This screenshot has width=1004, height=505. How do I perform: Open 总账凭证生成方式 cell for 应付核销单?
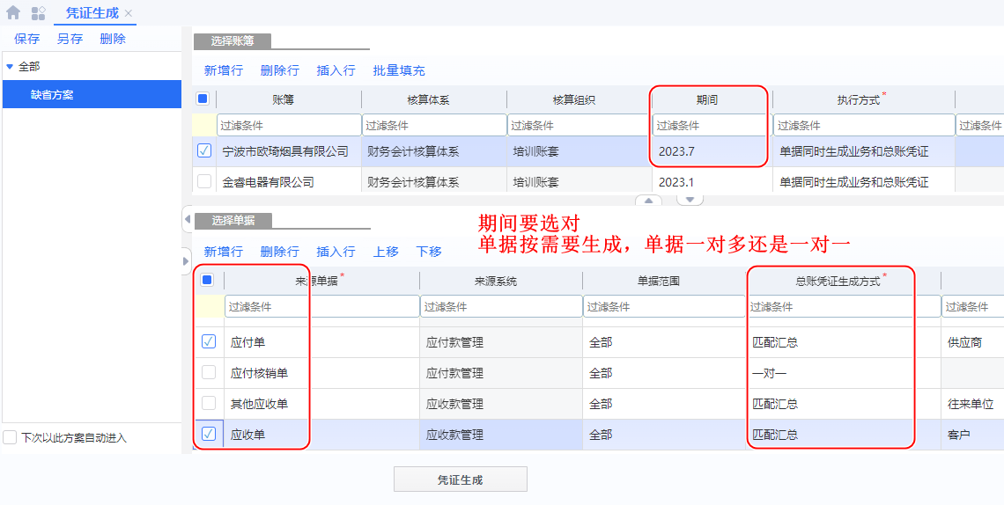coord(830,373)
